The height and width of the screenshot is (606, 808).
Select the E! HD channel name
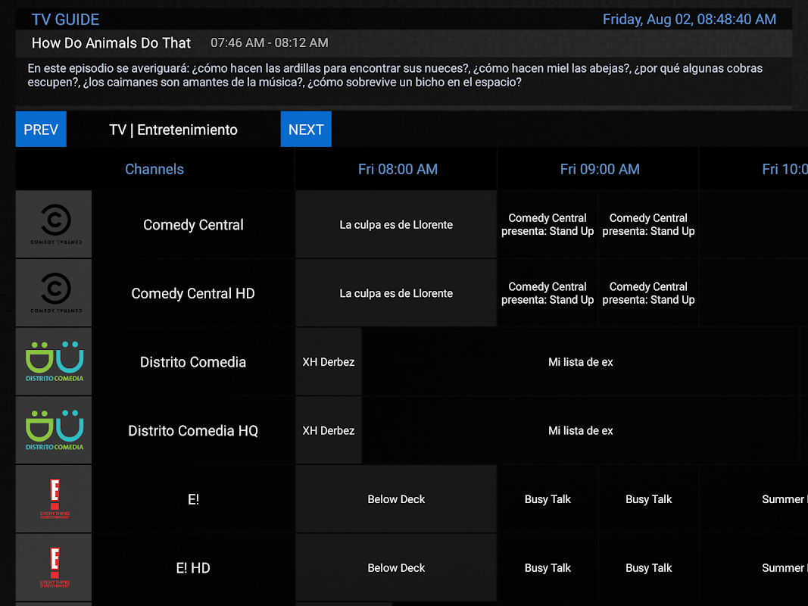[x=193, y=568]
